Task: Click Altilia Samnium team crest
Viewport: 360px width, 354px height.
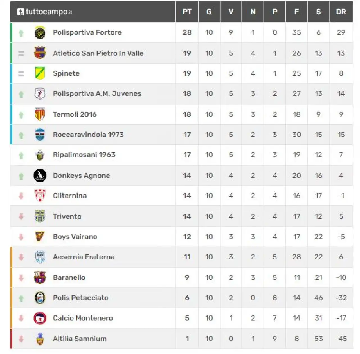Action: [x=40, y=339]
